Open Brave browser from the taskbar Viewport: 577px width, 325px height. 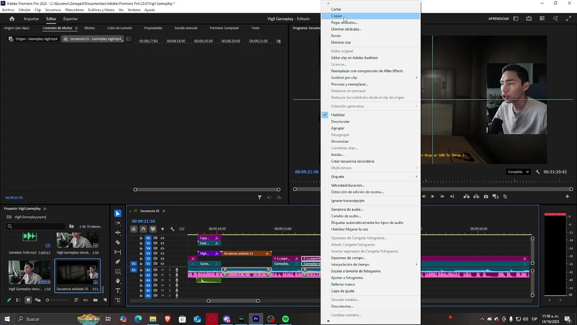pyautogui.click(x=168, y=319)
